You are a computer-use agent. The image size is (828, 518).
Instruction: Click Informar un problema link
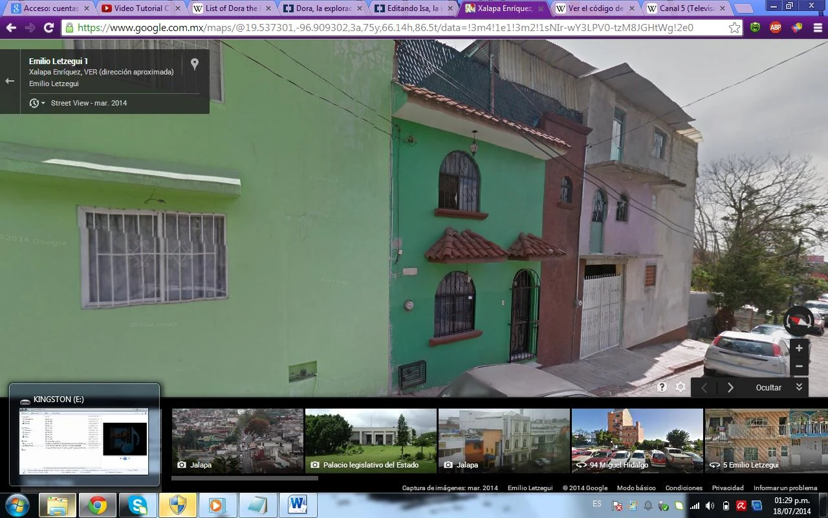[785, 488]
